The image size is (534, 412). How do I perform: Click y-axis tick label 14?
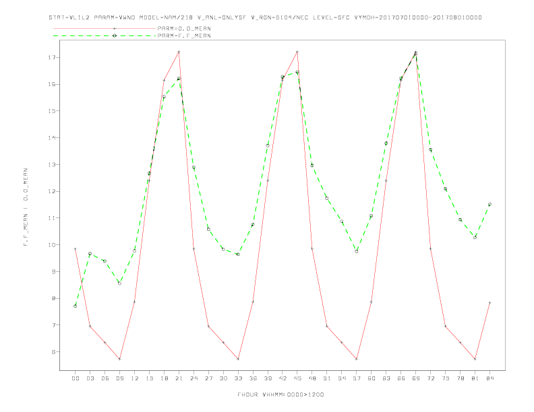(x=51, y=138)
